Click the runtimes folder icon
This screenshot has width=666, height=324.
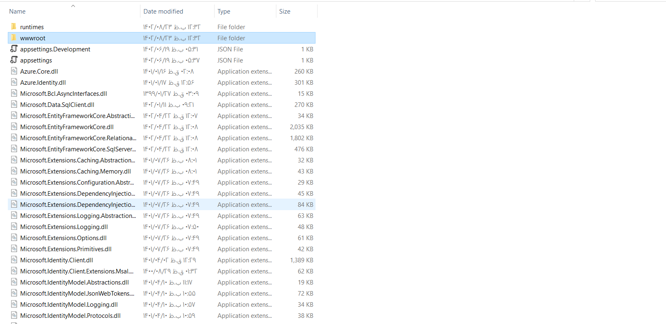tap(14, 27)
